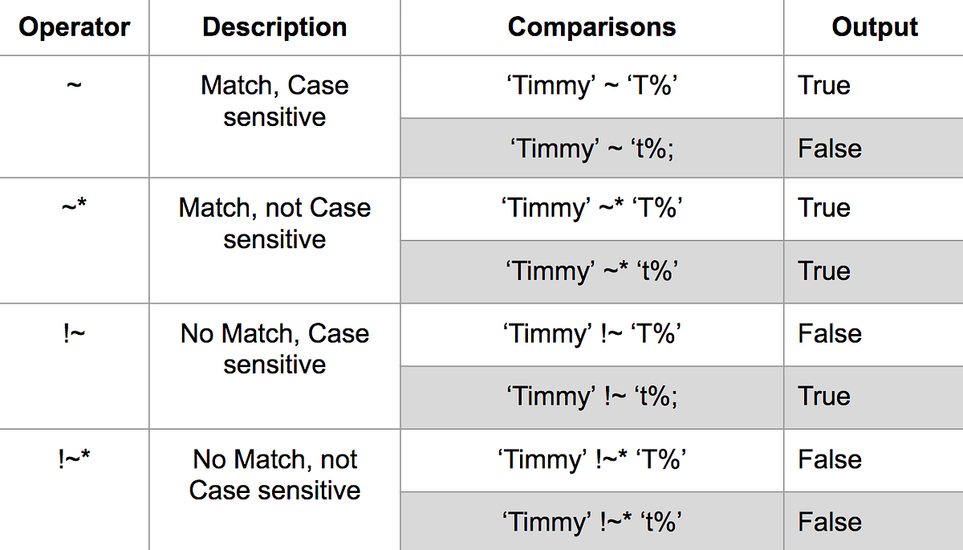This screenshot has height=550, width=963.
Task: Select the ~* operator cell
Action: pyautogui.click(x=74, y=209)
